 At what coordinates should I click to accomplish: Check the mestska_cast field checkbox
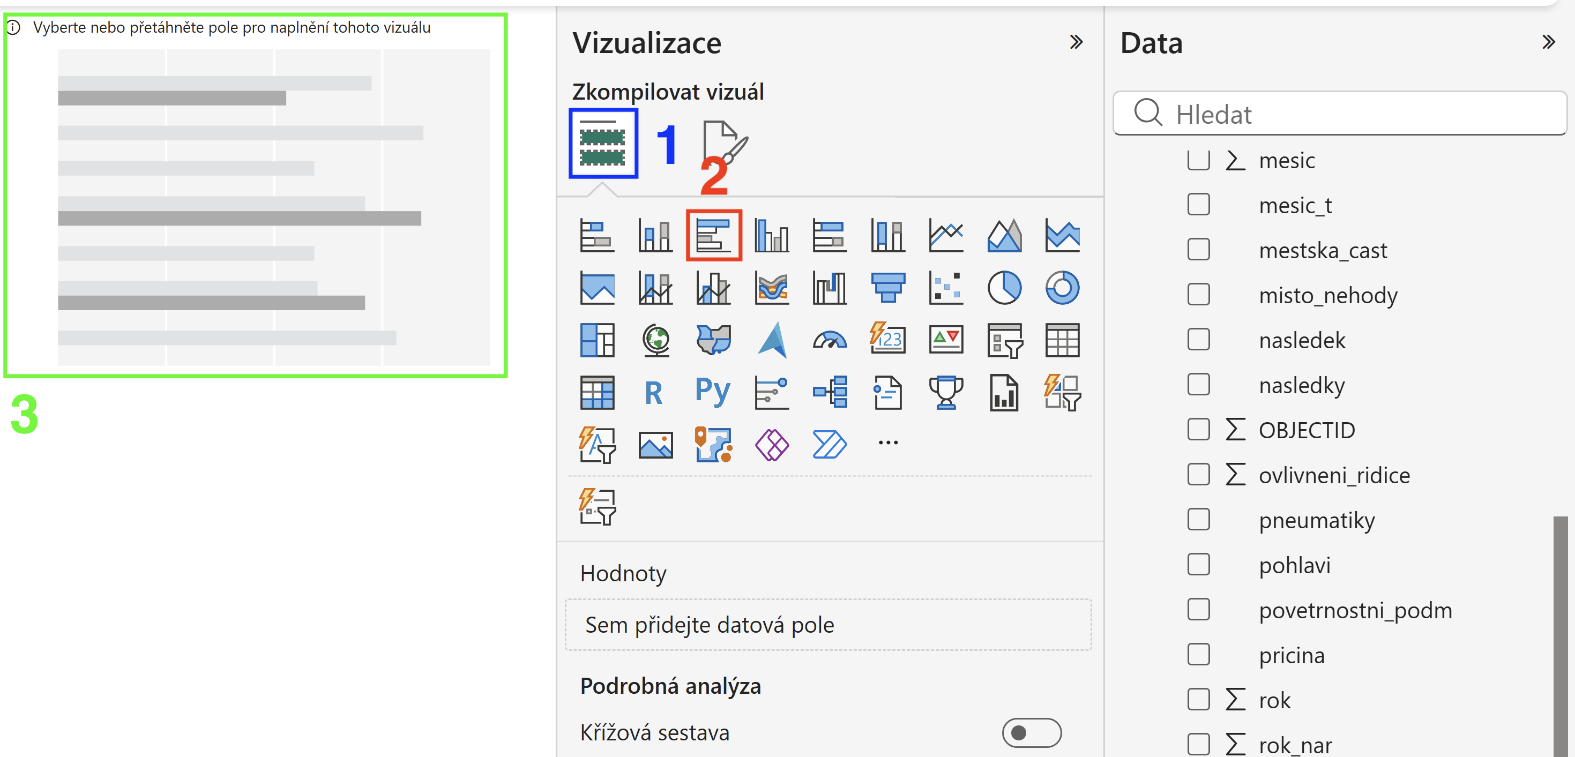click(1198, 250)
